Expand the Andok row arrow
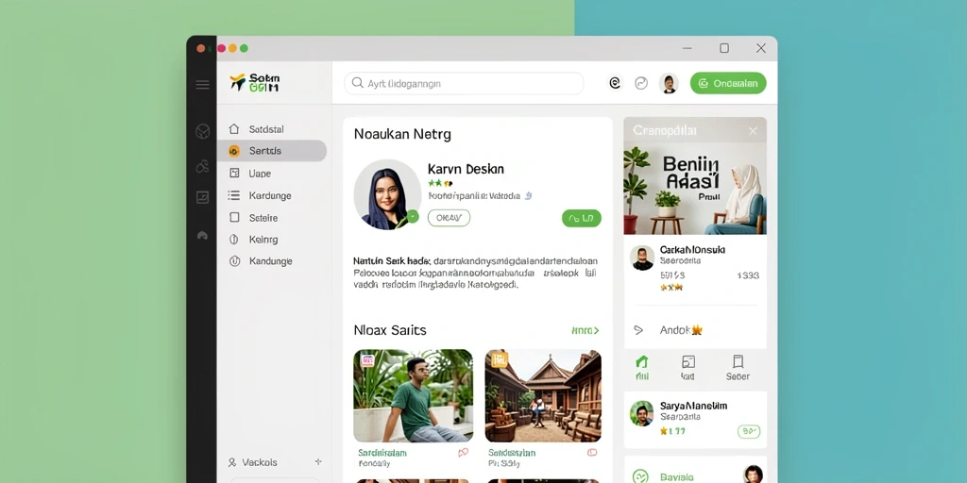The width and height of the screenshot is (967, 483). tap(639, 330)
